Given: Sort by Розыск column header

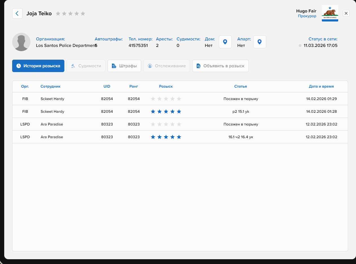Looking at the screenshot, I should click(x=166, y=86).
